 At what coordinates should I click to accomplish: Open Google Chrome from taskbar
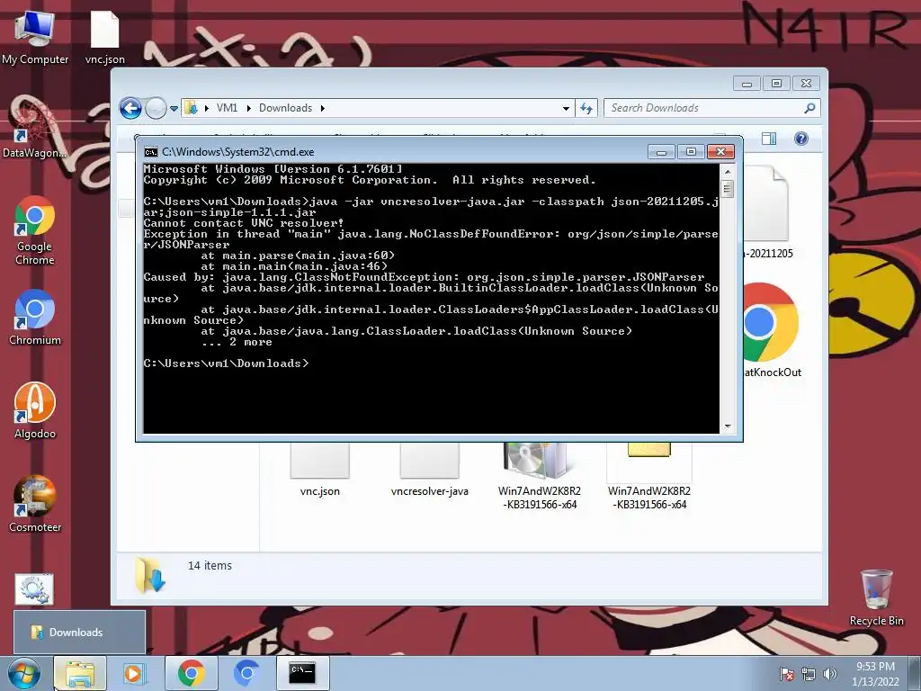[x=191, y=673]
